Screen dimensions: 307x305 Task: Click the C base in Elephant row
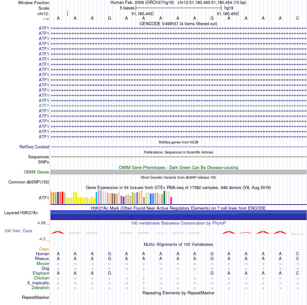pos(297,273)
